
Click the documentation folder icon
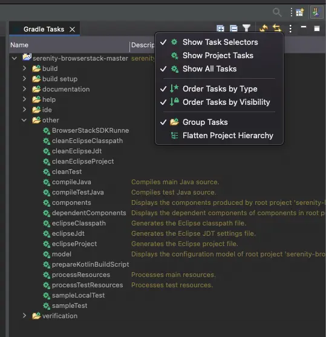pos(36,89)
